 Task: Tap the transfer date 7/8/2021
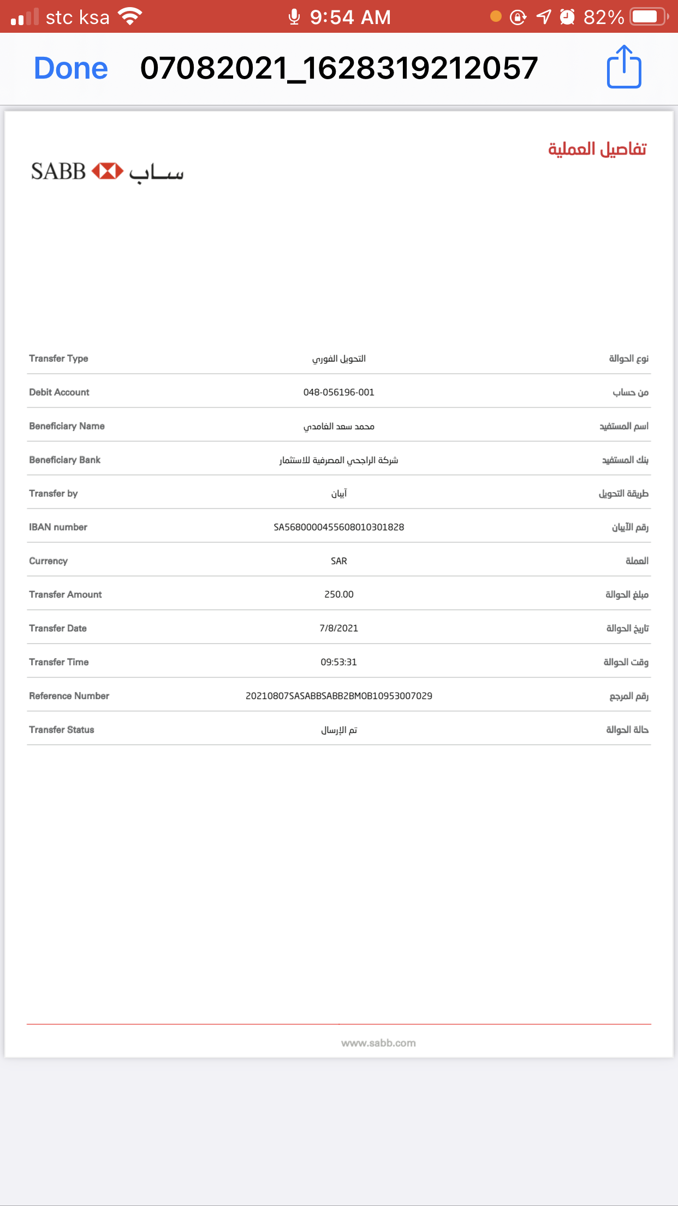click(x=339, y=628)
